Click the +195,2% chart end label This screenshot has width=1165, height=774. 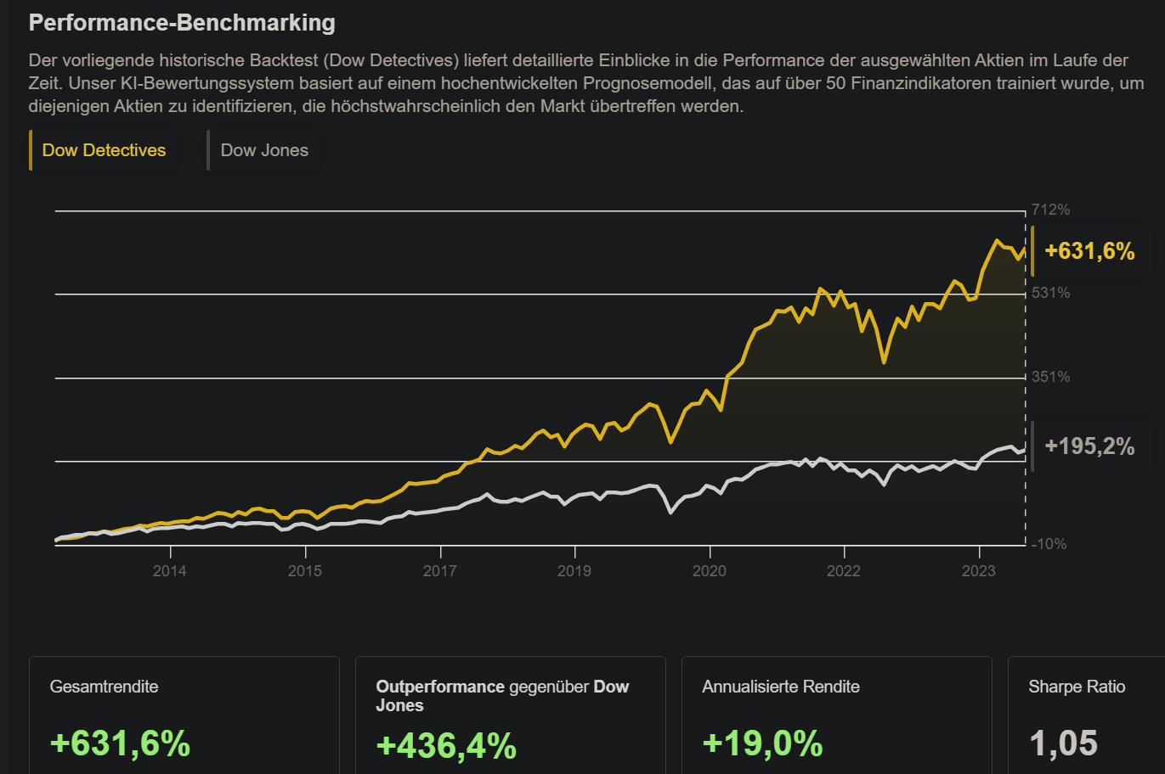(1089, 446)
